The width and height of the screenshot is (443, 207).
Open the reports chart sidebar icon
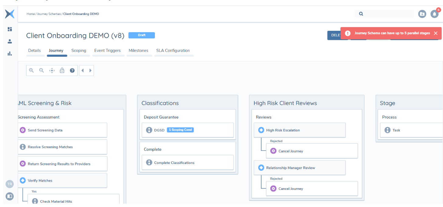10,54
